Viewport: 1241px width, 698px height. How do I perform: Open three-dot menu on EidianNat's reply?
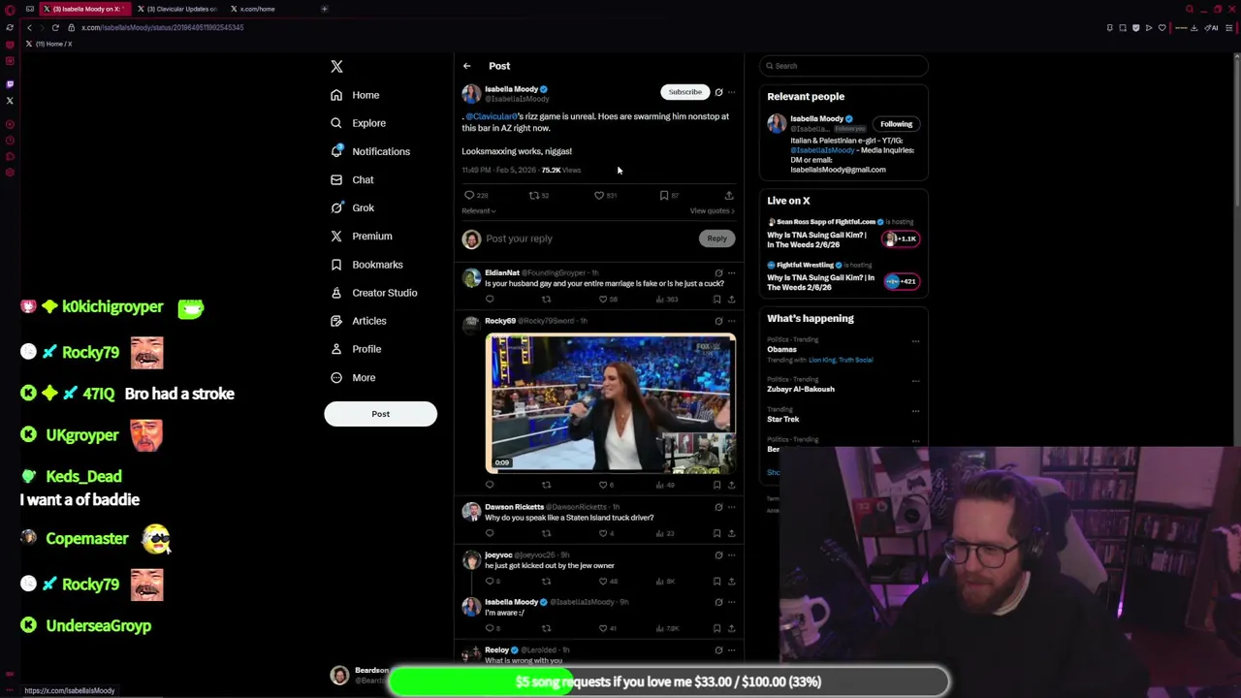coord(732,273)
